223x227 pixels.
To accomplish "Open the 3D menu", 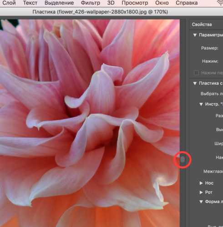I will click(x=111, y=3).
